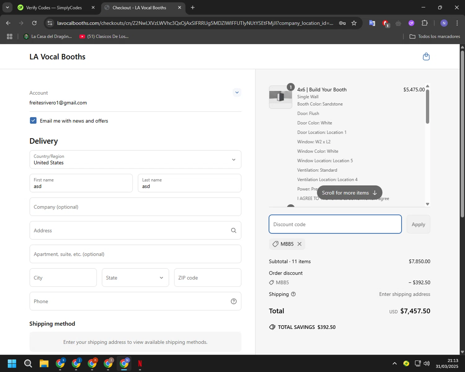Open the Windows Start menu

coord(12,363)
